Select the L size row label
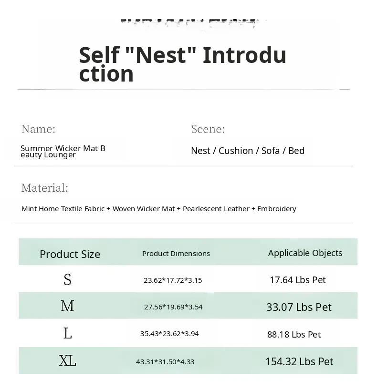 (x=67, y=333)
